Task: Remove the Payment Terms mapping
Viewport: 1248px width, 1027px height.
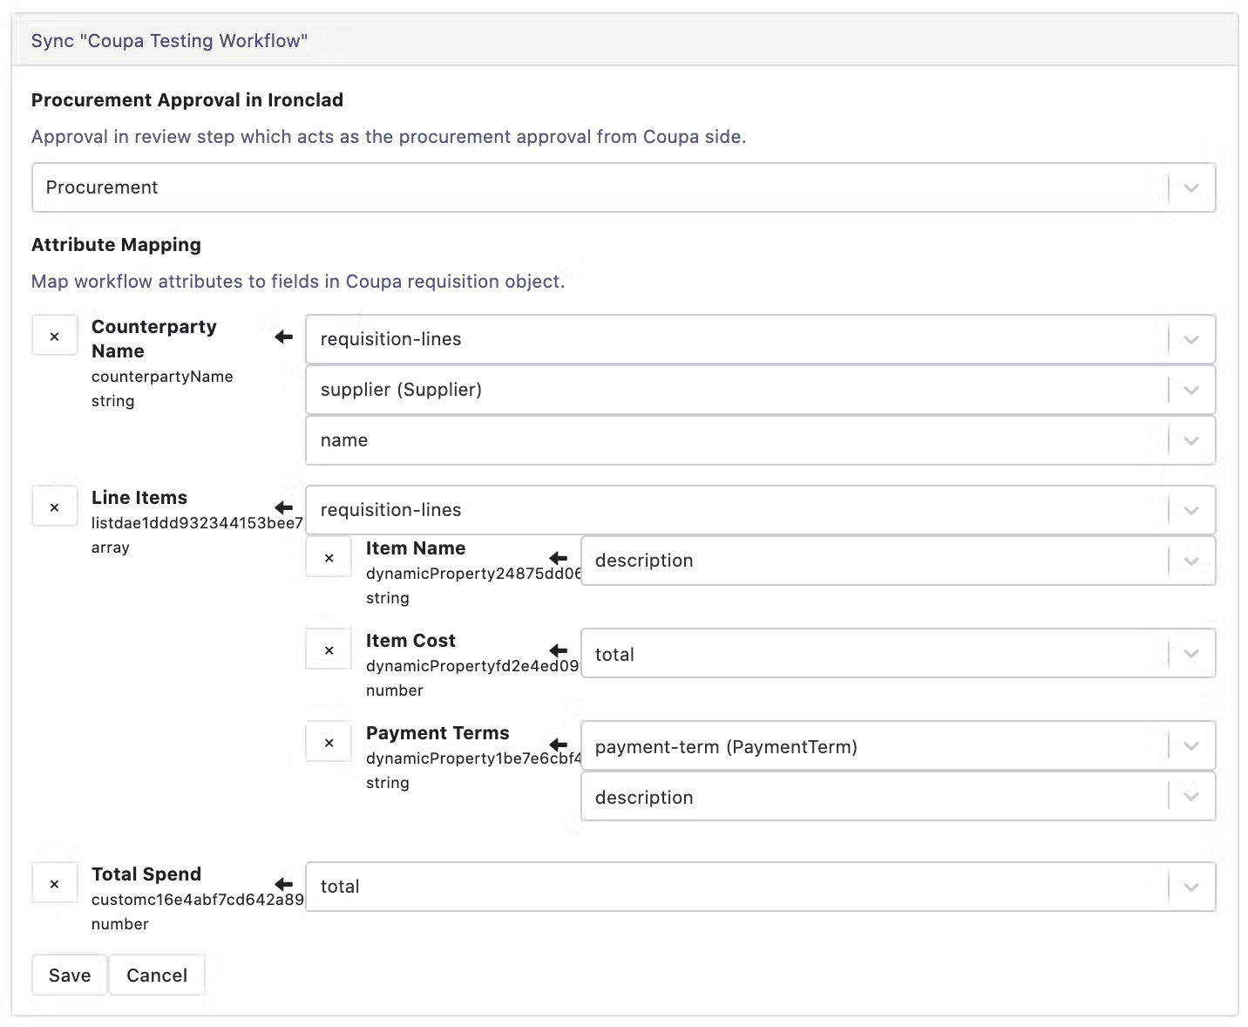Action: point(329,742)
